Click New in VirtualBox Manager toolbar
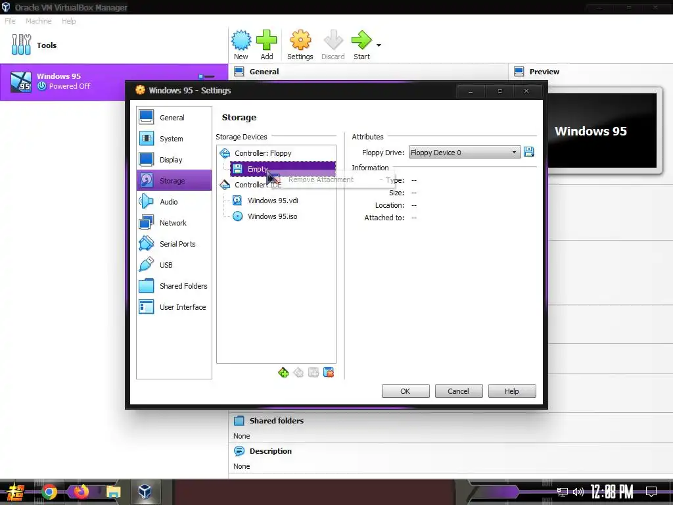Screen dimensions: 673x505 coord(241,45)
